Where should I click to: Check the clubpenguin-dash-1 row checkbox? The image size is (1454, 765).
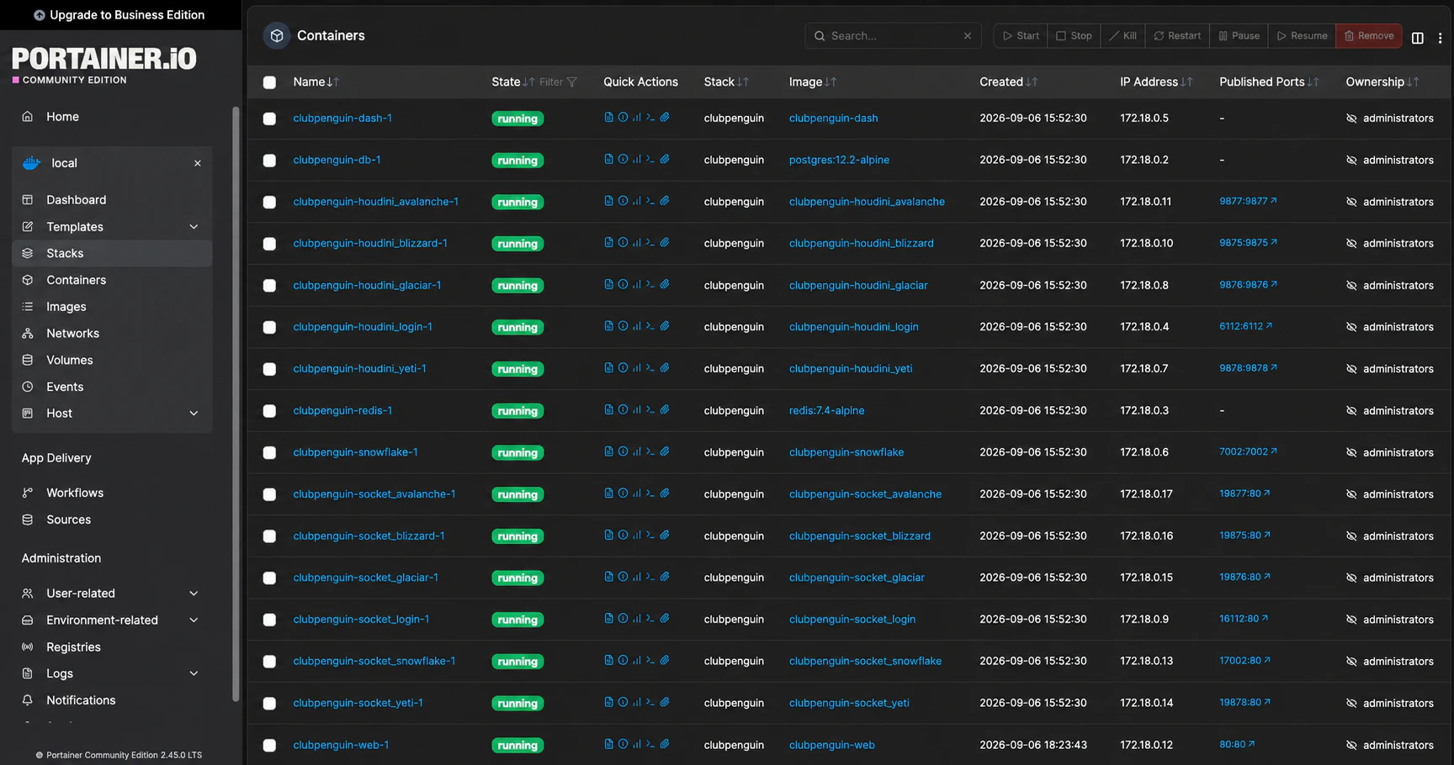(x=269, y=119)
